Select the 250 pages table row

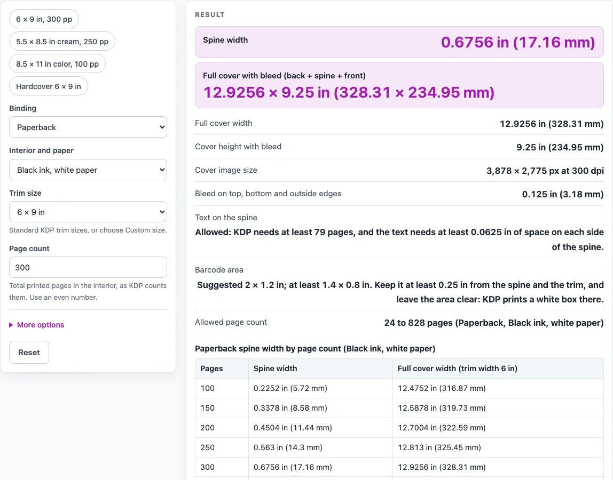(399, 447)
